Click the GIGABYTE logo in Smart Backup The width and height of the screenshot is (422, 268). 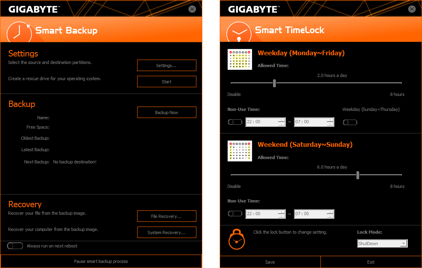coord(34,9)
